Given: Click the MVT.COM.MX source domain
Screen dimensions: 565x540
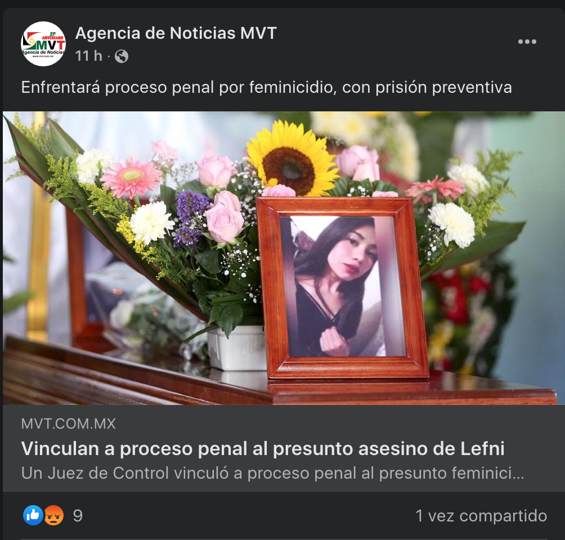Looking at the screenshot, I should [69, 424].
